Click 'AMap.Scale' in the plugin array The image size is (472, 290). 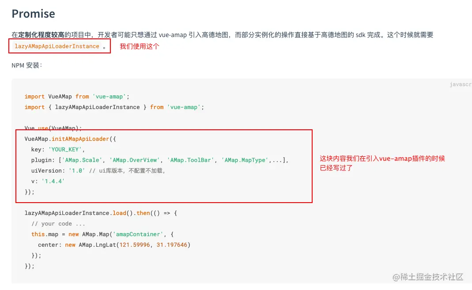tap(82, 160)
